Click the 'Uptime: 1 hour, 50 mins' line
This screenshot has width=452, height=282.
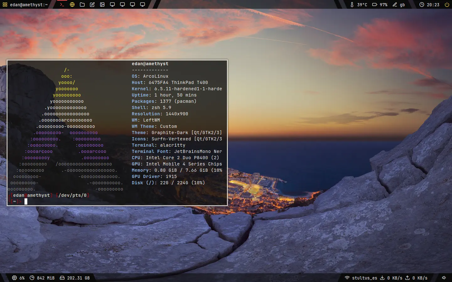[164, 95]
